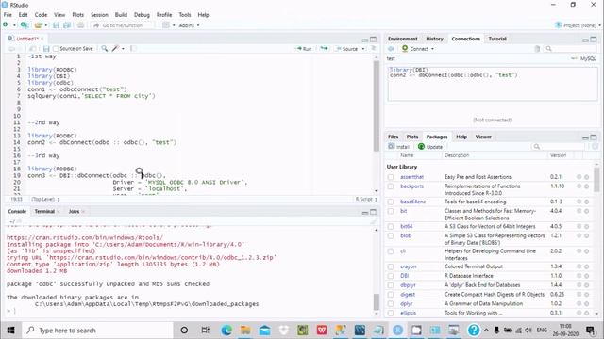604x339 pixels.
Task: Click the Print document icon
Action: (80, 25)
